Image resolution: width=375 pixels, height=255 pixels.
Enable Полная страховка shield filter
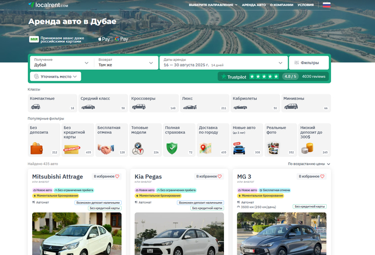click(179, 140)
